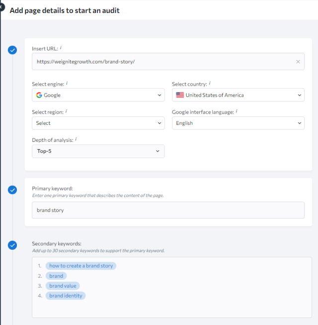
Task: Click the first step blue checkmark circle
Action: pos(12,50)
